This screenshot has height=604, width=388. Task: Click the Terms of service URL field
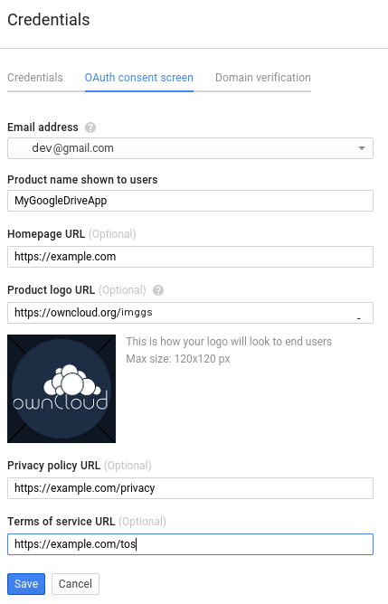pos(190,544)
